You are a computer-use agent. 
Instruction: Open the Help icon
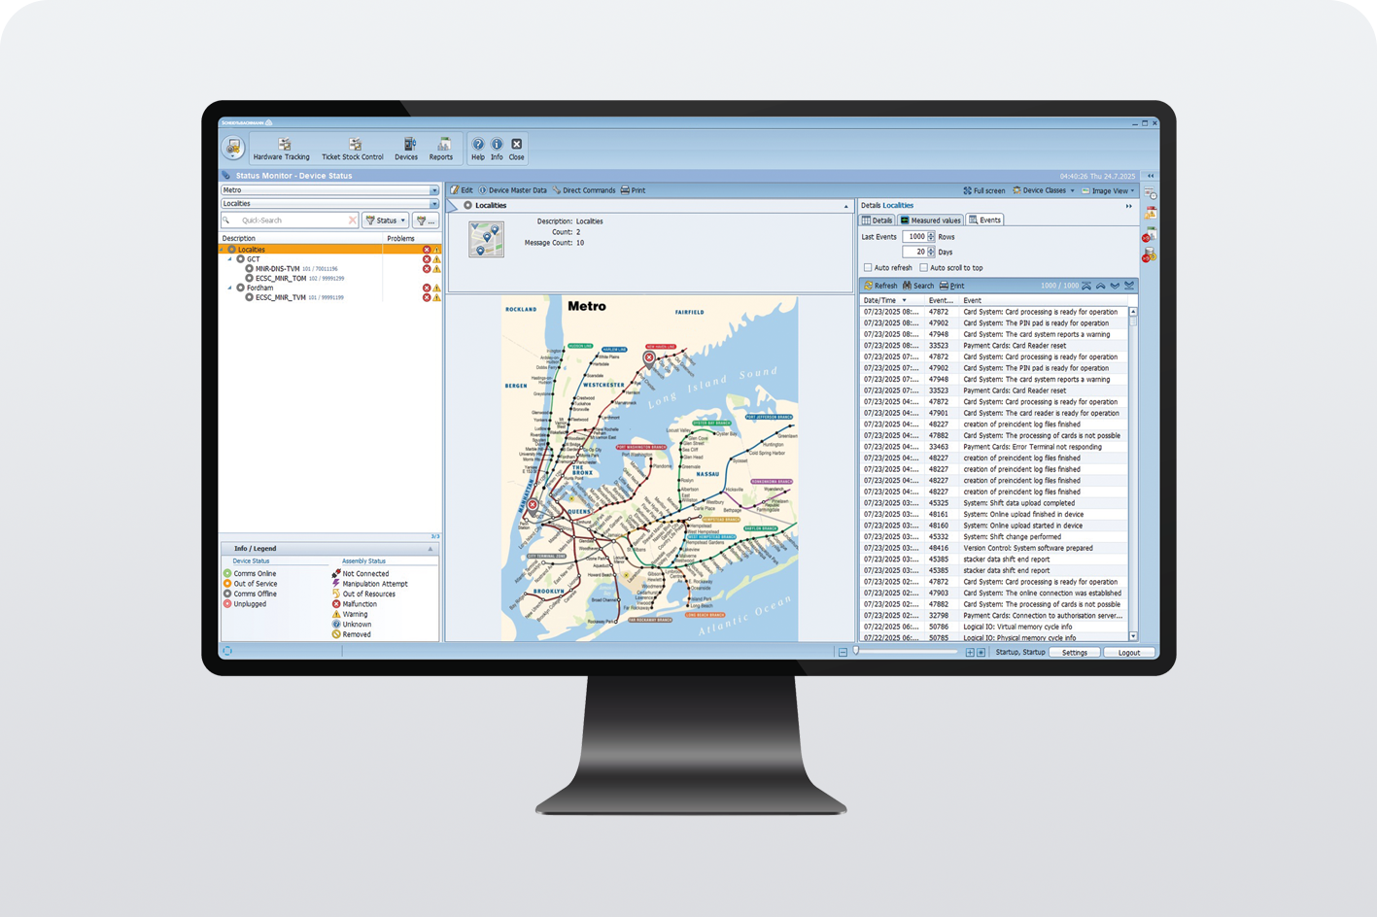click(x=477, y=148)
